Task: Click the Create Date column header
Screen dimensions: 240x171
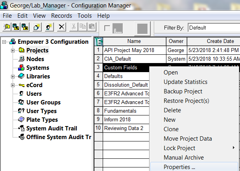Action: [214, 41]
